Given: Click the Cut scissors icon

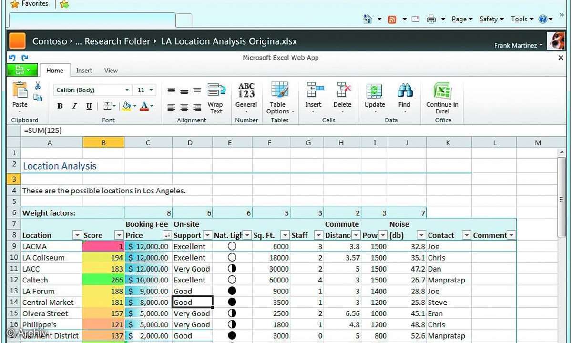Looking at the screenshot, I should pyautogui.click(x=38, y=86).
